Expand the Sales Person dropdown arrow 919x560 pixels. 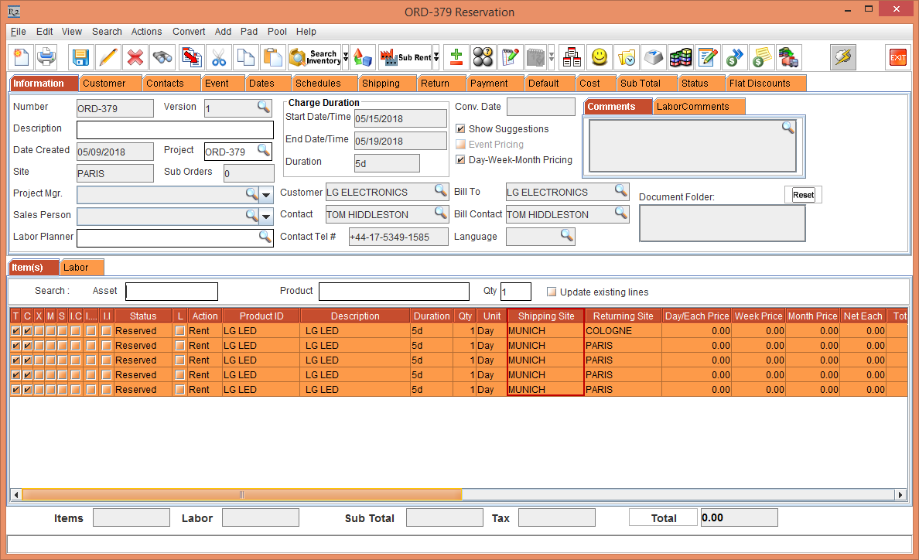266,216
